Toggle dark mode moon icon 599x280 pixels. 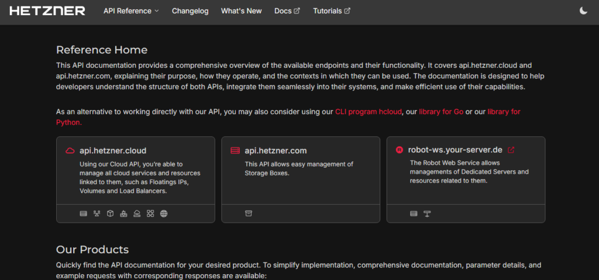[583, 11]
